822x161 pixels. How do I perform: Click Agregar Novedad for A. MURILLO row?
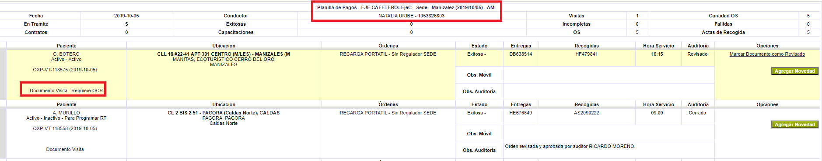pos(794,124)
